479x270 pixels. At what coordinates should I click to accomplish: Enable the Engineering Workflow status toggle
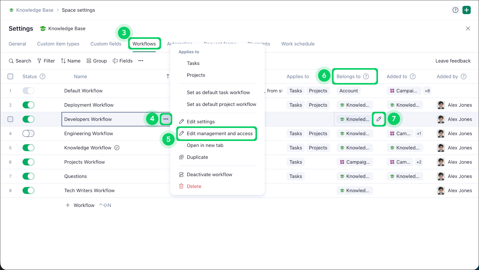[28, 133]
